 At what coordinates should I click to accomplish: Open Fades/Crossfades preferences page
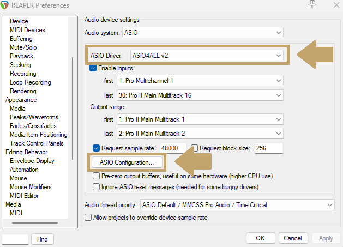(33, 126)
